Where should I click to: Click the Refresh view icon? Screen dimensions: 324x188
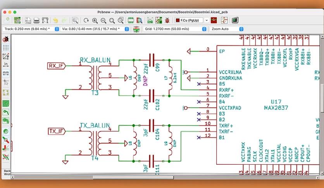pyautogui.click(x=86, y=20)
